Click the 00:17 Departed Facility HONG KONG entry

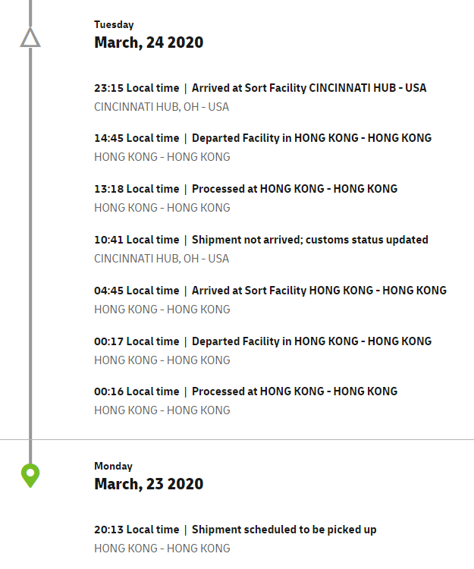tap(311, 341)
